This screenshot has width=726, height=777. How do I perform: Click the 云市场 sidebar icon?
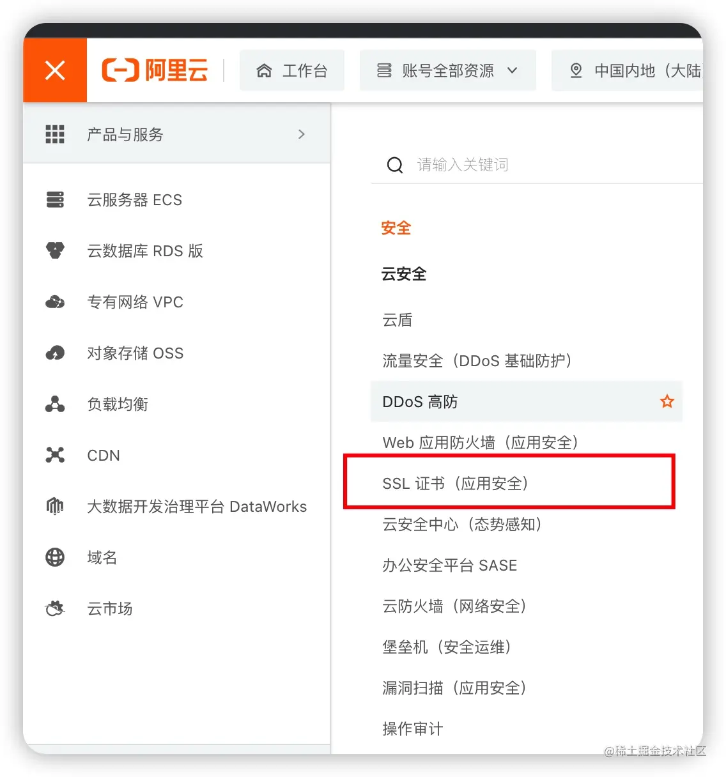(x=55, y=608)
